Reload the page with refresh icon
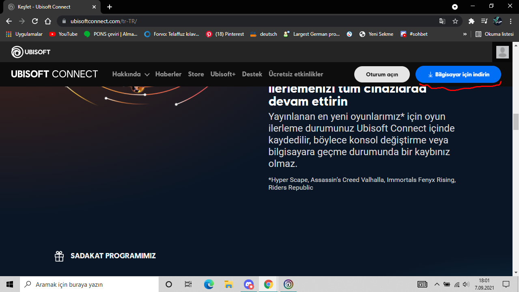This screenshot has height=292, width=519. pyautogui.click(x=35, y=21)
